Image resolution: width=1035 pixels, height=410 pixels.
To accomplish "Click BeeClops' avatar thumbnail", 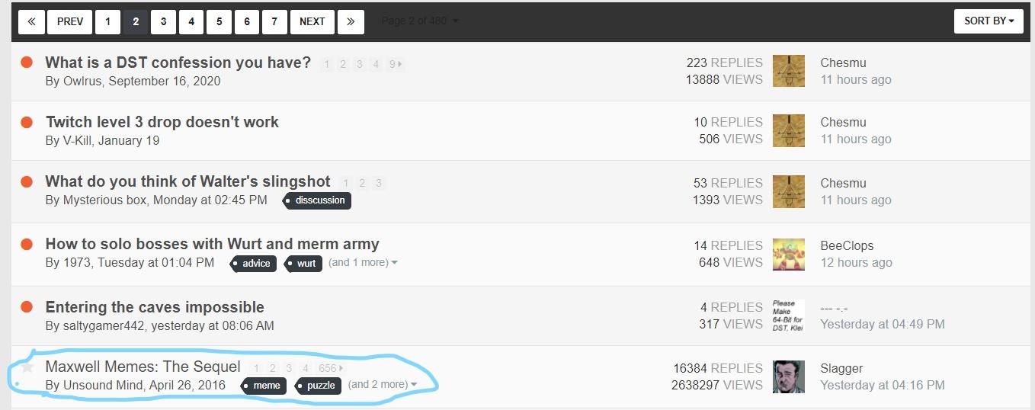I will point(788,254).
